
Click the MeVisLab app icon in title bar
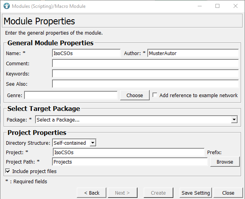pyautogui.click(x=6, y=6)
